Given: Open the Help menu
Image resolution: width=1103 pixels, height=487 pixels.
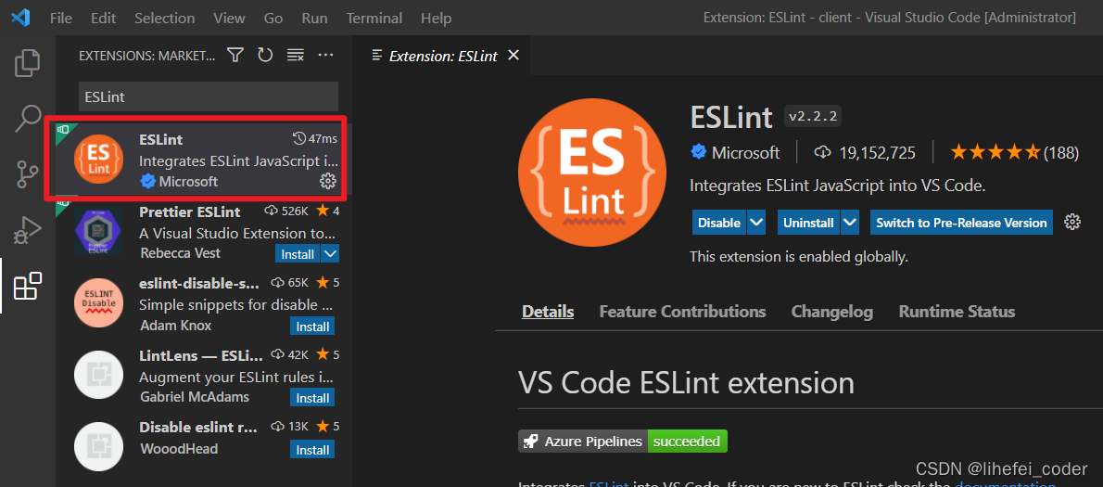Looking at the screenshot, I should 437,19.
